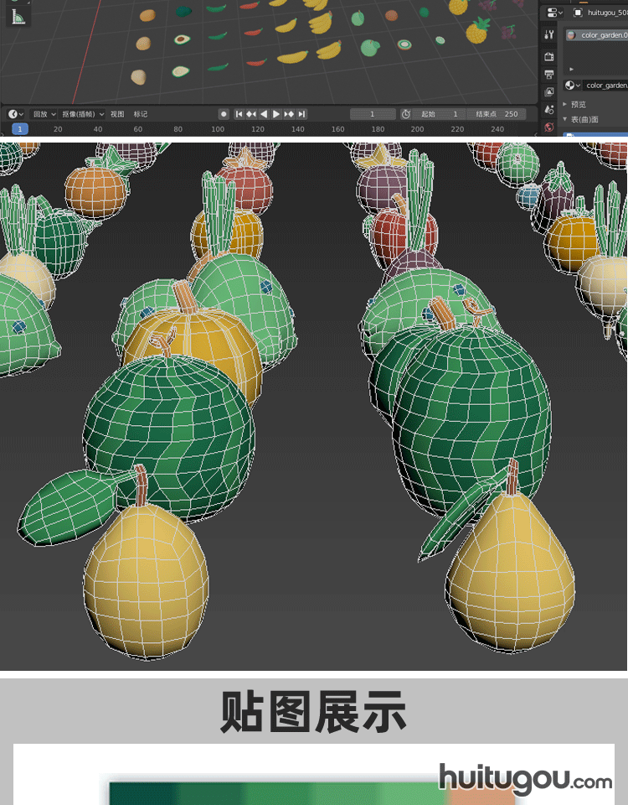This screenshot has height=805, width=628.
Task: Open the View Layer properties tab
Action: click(x=549, y=92)
